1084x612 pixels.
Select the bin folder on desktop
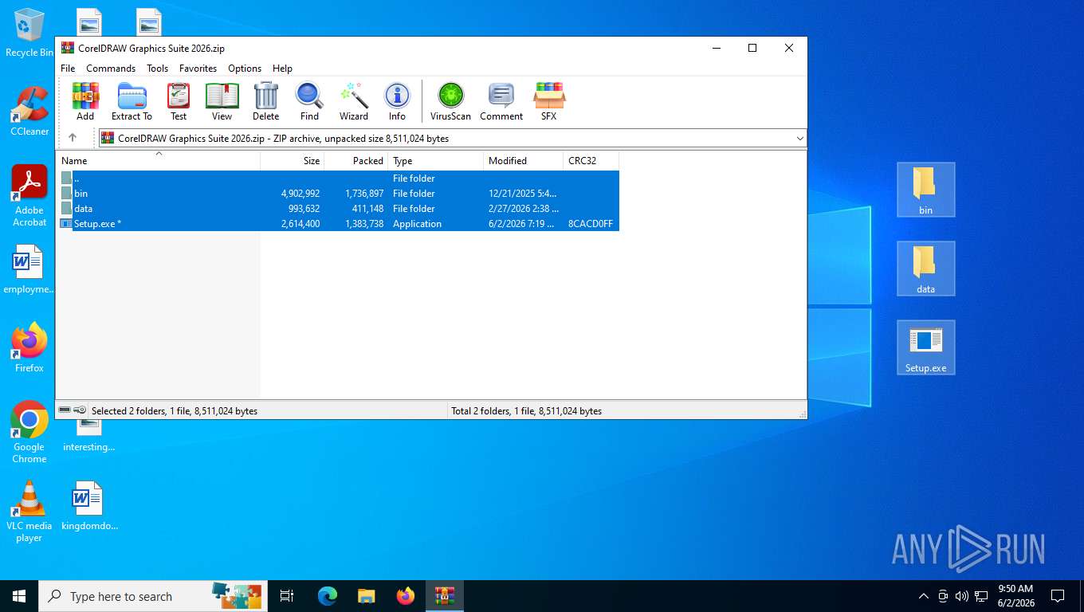[x=925, y=190]
